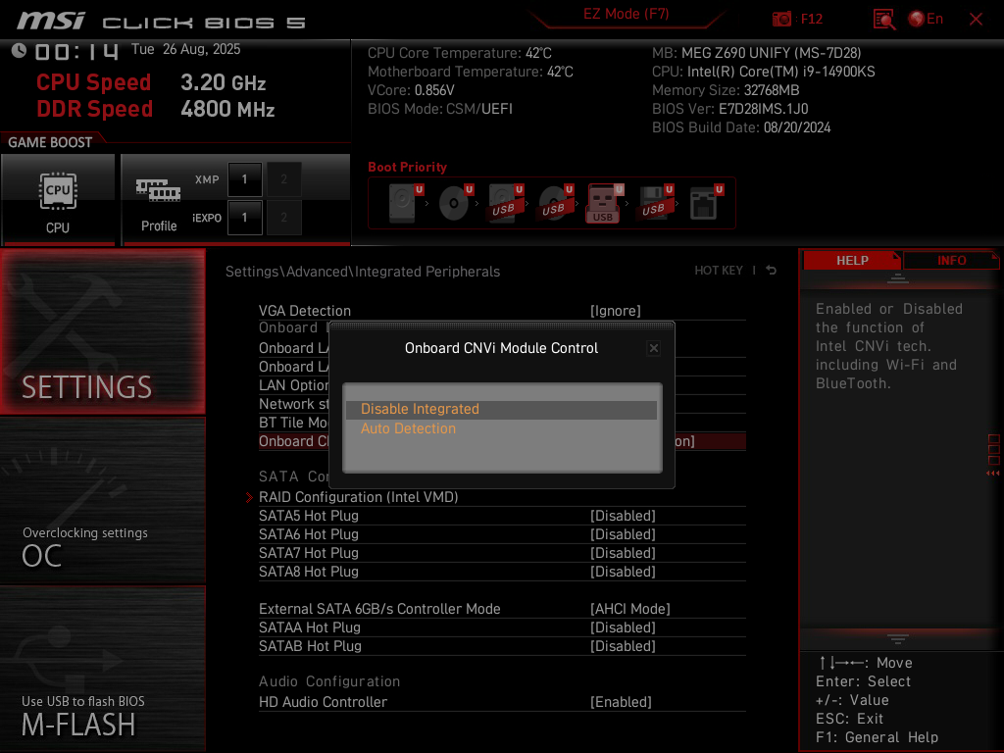1004x753 pixels.
Task: Click the date Tue 26 Aug, 2025
Action: (185, 49)
